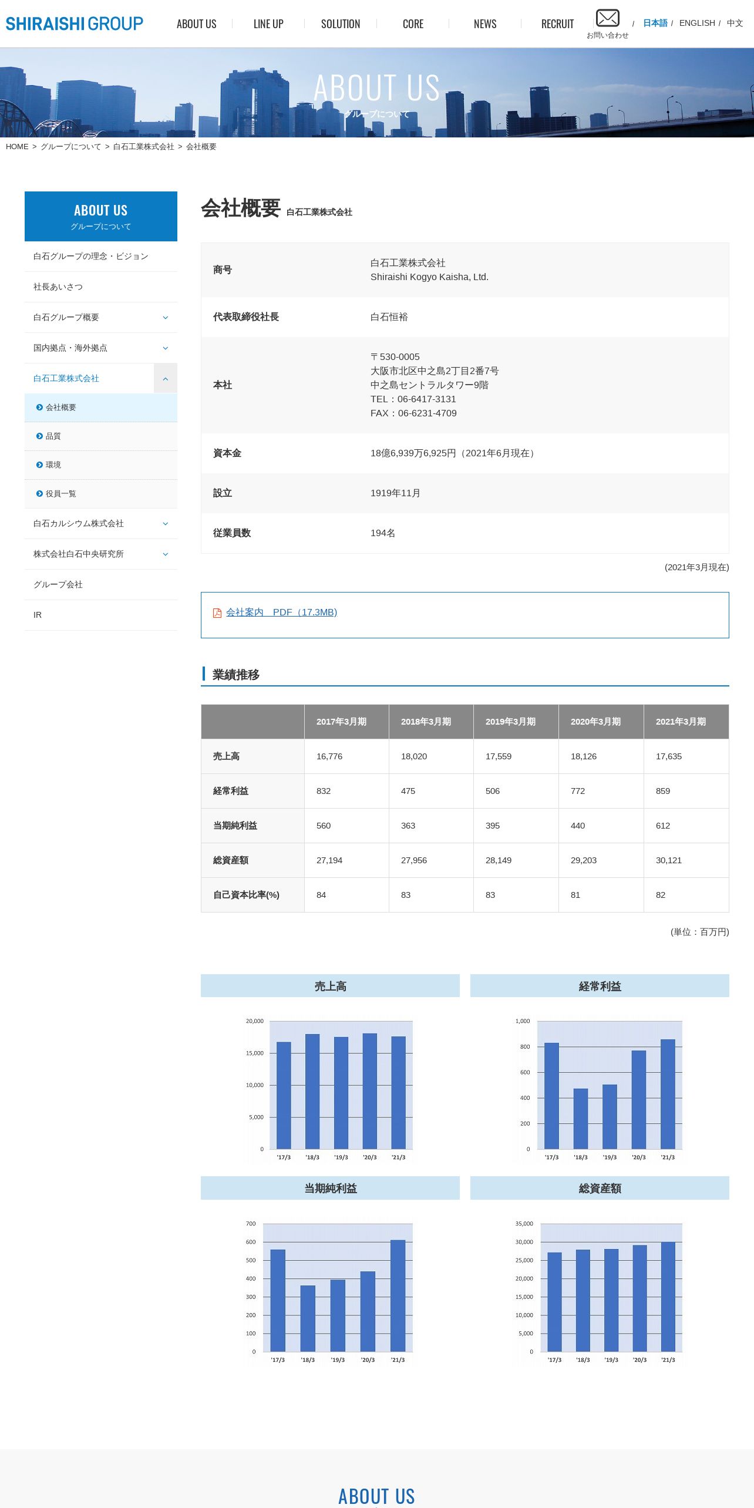Open グループについて breadcrumb link

[x=70, y=147]
